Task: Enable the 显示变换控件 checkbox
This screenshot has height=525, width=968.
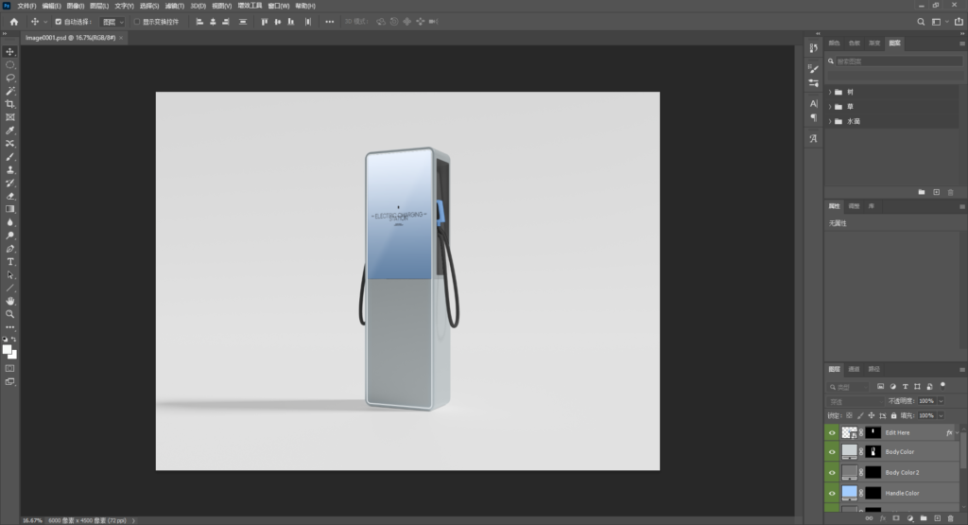Action: pyautogui.click(x=136, y=22)
